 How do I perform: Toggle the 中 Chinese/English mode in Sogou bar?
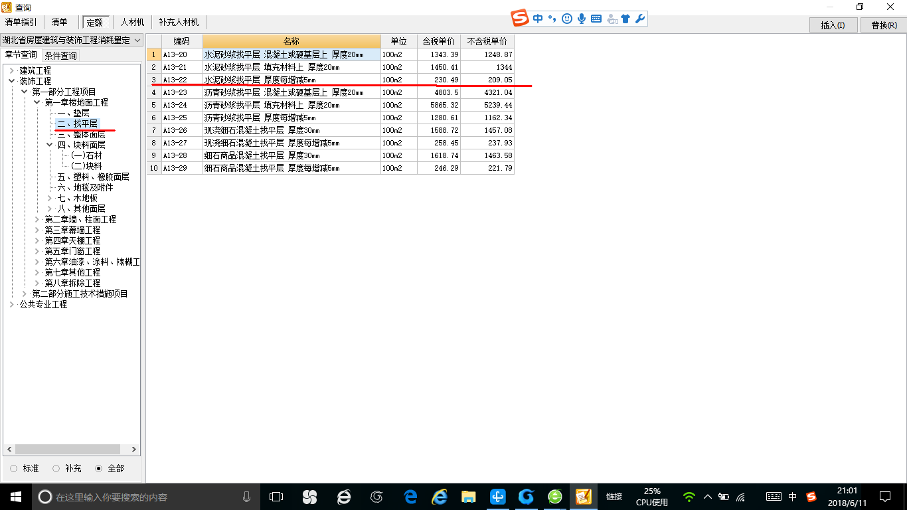click(x=538, y=19)
